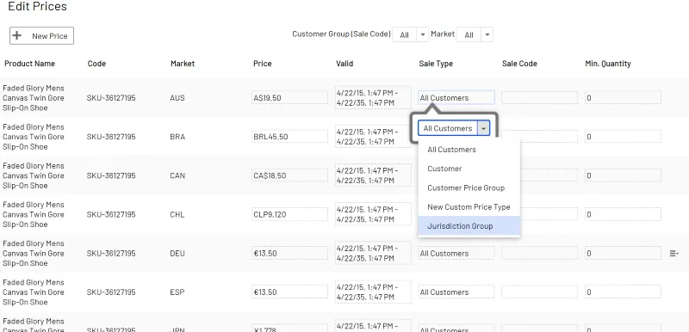Click the AUS market cell
The height and width of the screenshot is (332, 689).
coord(177,98)
